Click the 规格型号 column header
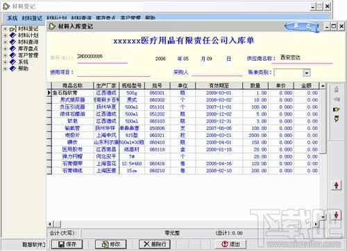Image resolution: width=347 pixels, height=251 pixels. [132, 86]
